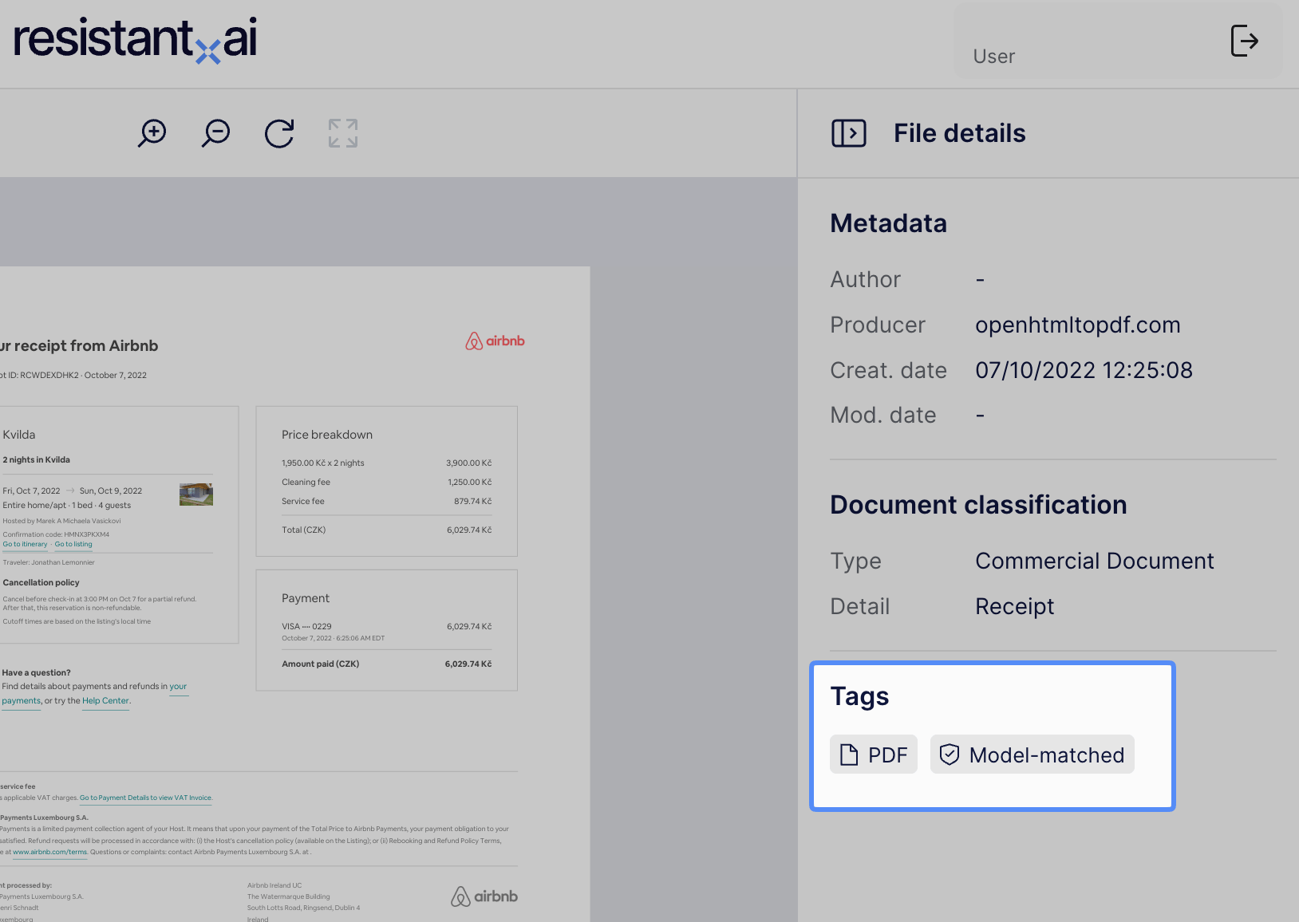Click the 'Sun, Oct 9, 2022' checkout date
Viewport: 1299px width, 922px height.
(110, 491)
